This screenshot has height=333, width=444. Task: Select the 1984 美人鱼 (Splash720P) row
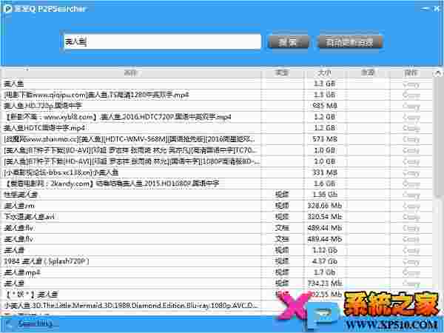coord(217,261)
